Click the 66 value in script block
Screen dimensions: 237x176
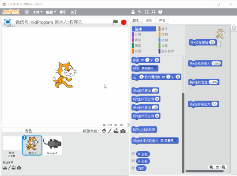[214, 104]
